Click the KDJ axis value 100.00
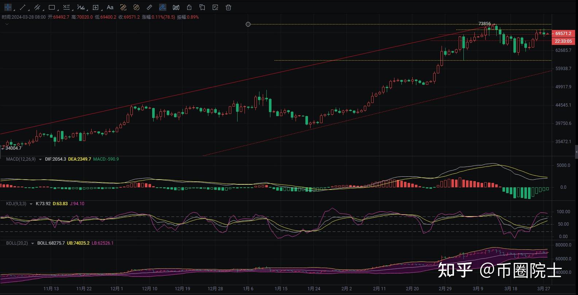 coord(563,212)
